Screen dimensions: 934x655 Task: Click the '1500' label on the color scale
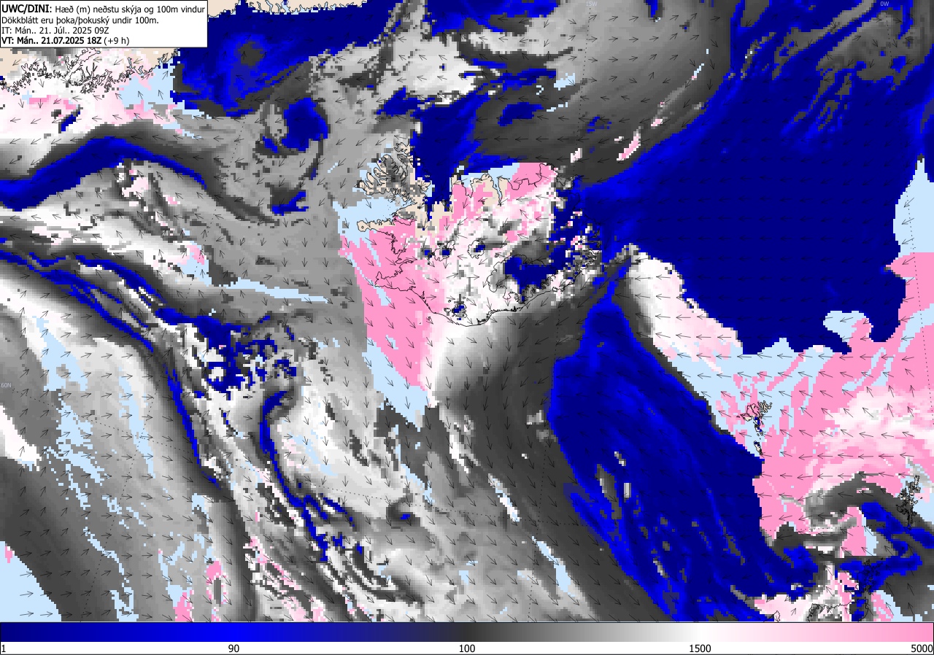point(700,648)
